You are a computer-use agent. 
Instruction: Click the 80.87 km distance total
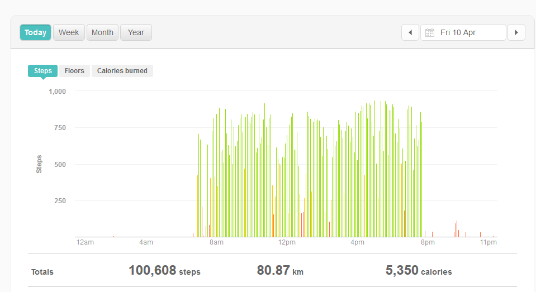click(x=280, y=271)
